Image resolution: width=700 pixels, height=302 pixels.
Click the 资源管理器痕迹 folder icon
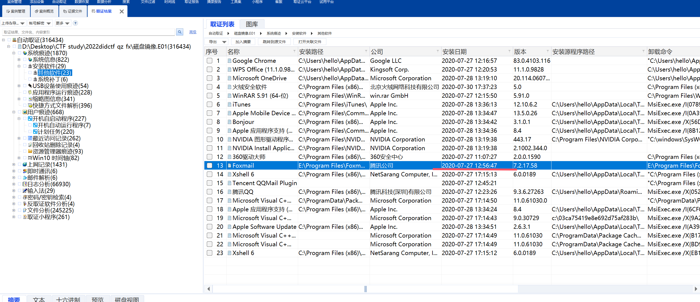(30, 151)
